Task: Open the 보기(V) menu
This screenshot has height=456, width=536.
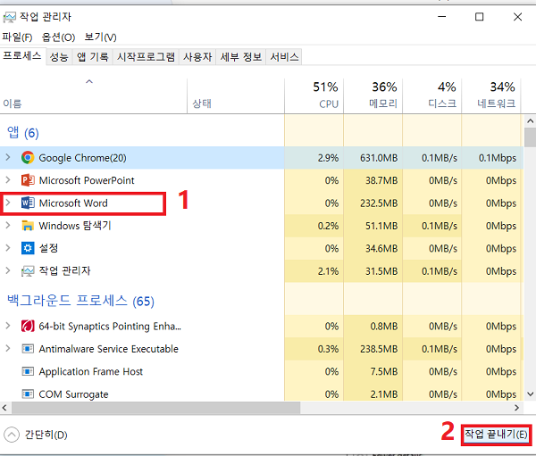Action: pyautogui.click(x=100, y=37)
